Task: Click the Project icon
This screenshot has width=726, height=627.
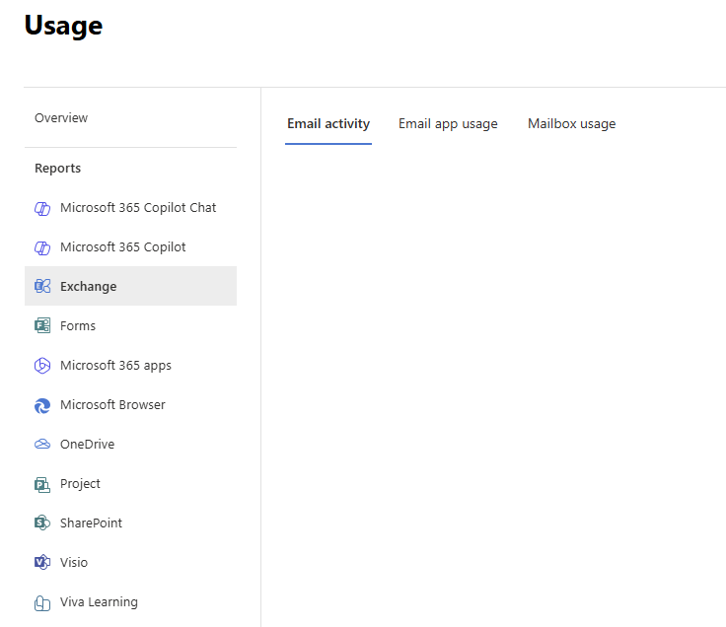Action: coord(42,484)
